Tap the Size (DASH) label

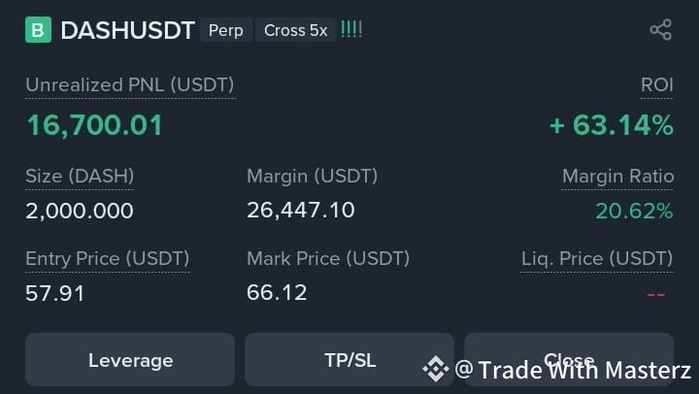click(80, 176)
